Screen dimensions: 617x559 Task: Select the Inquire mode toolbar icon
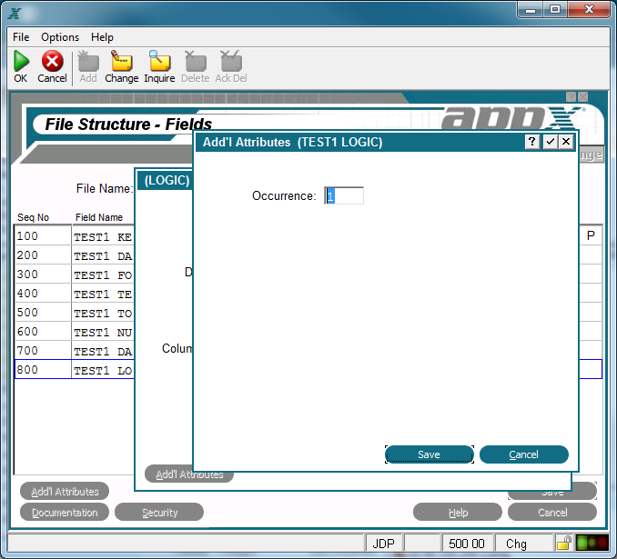coord(159,61)
